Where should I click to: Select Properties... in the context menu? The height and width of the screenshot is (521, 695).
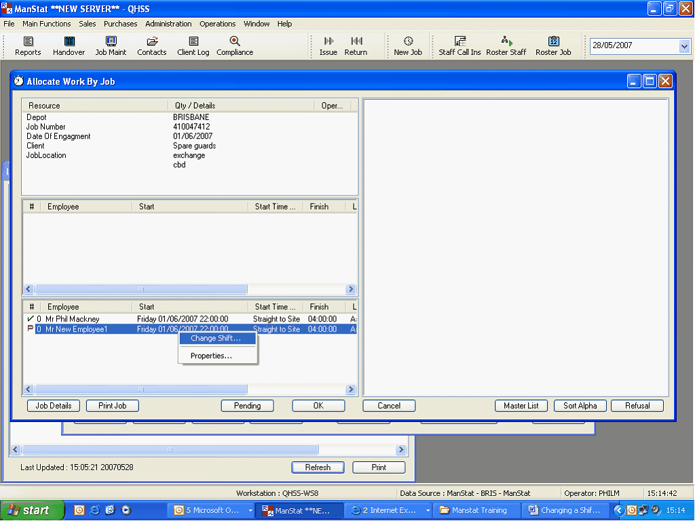click(211, 355)
